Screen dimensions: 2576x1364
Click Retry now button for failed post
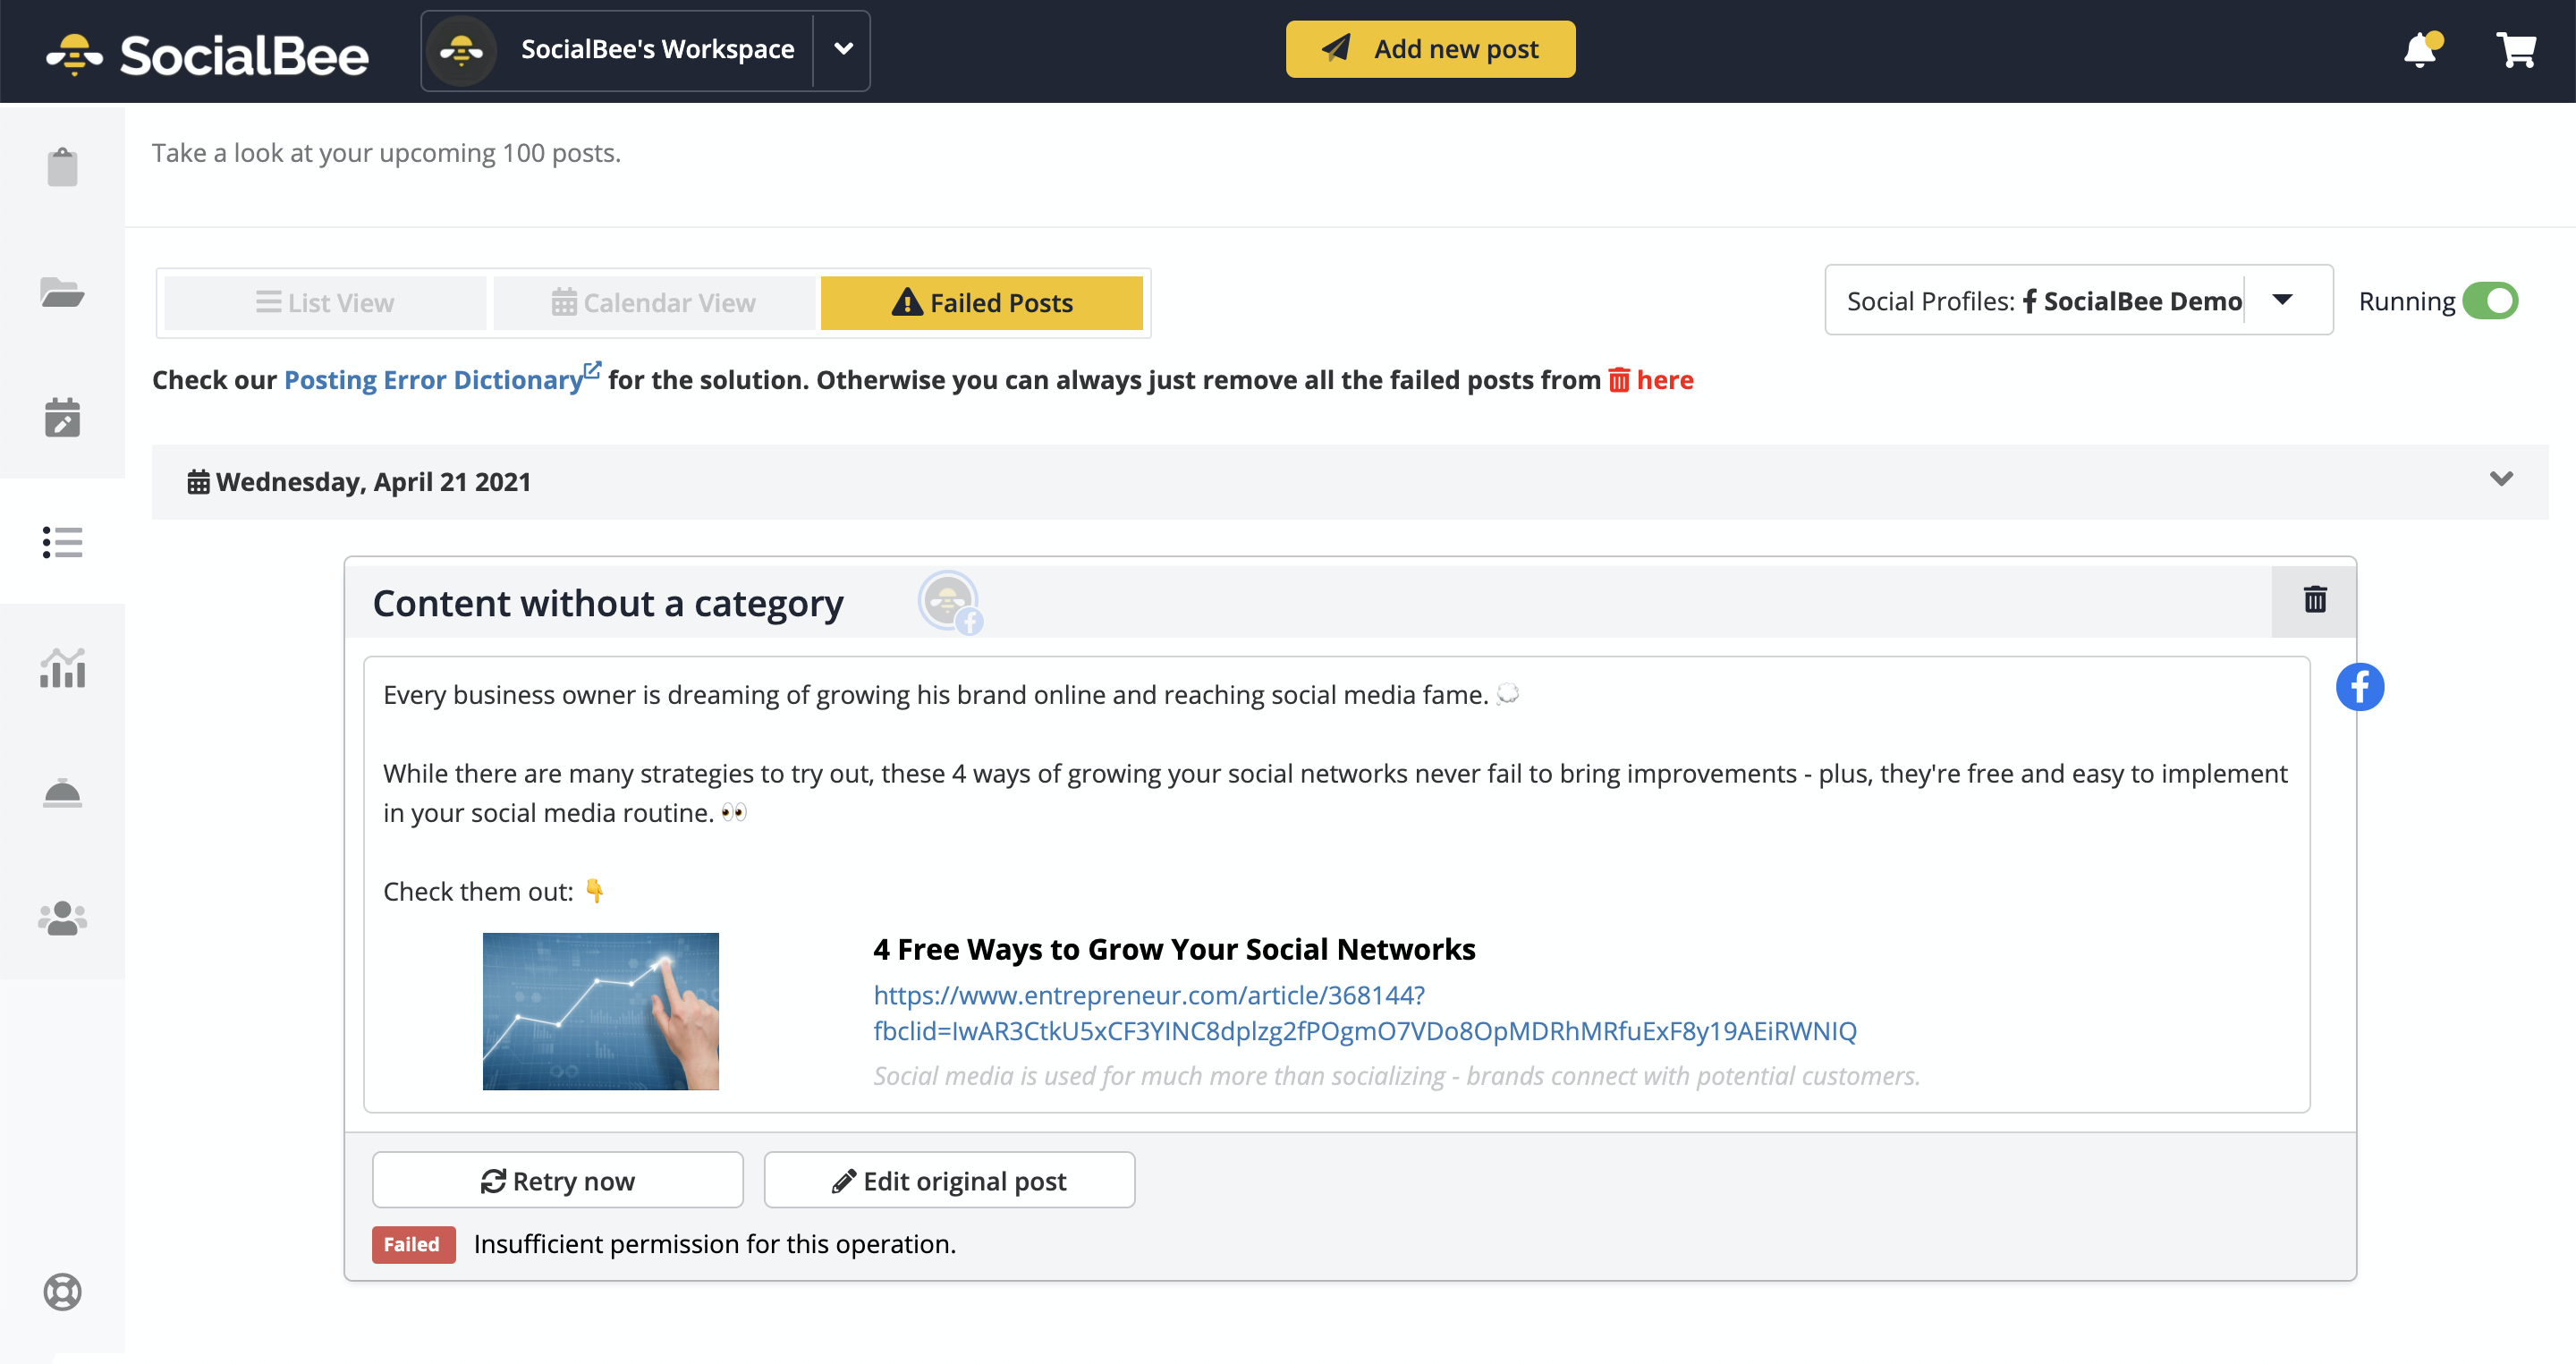pyautogui.click(x=557, y=1180)
